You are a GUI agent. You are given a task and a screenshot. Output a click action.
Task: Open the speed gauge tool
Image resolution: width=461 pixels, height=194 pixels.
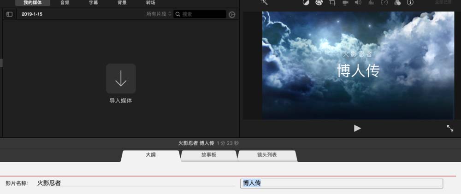click(x=384, y=2)
